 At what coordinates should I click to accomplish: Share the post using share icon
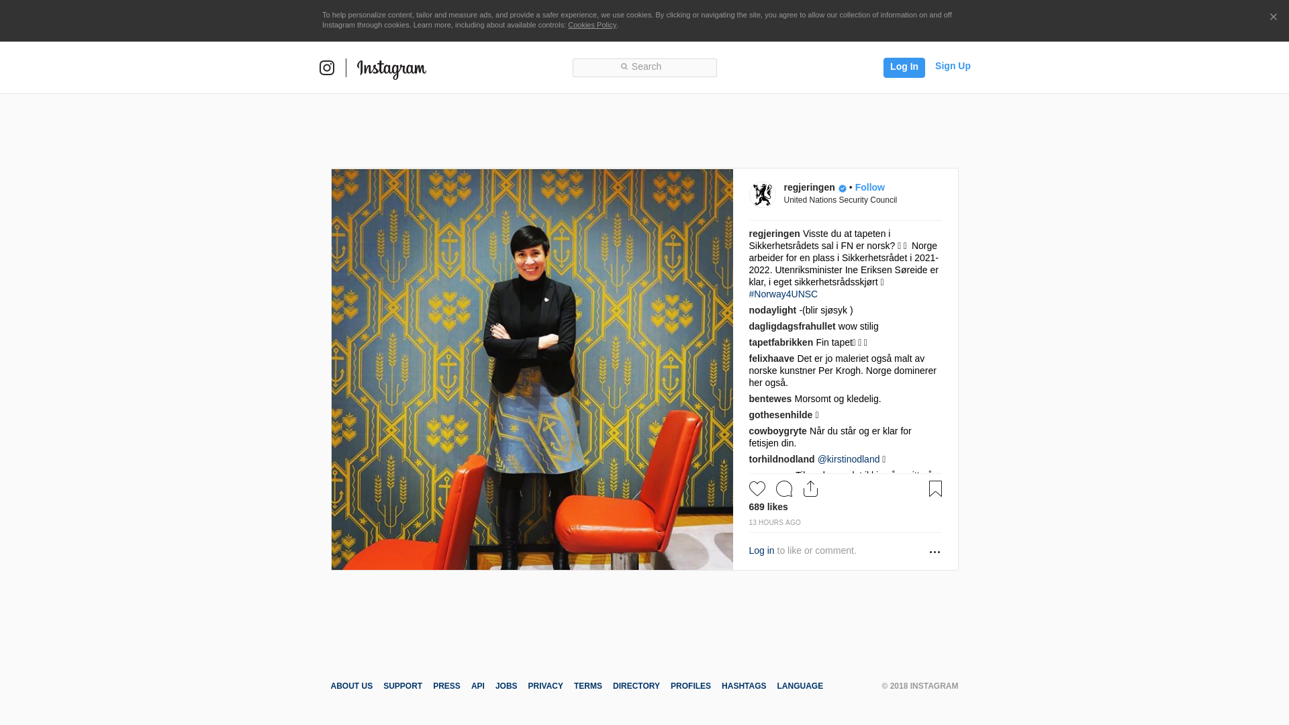click(810, 489)
